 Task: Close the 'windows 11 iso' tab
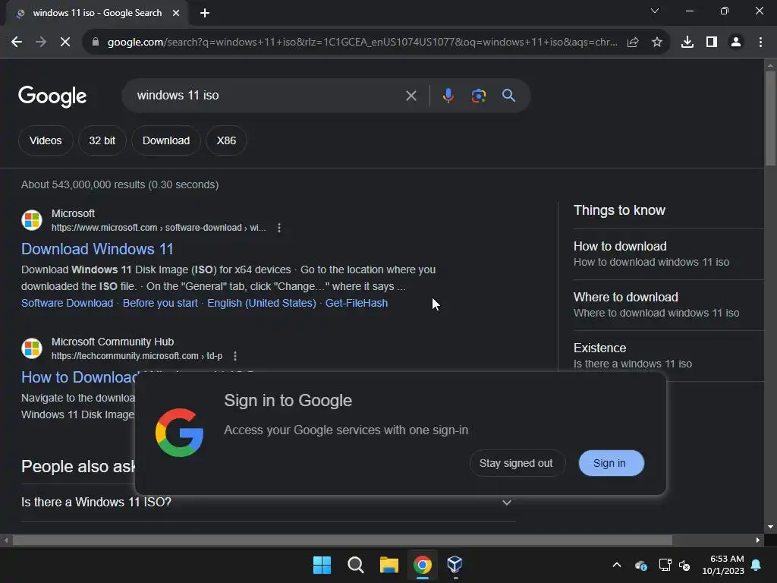[176, 13]
